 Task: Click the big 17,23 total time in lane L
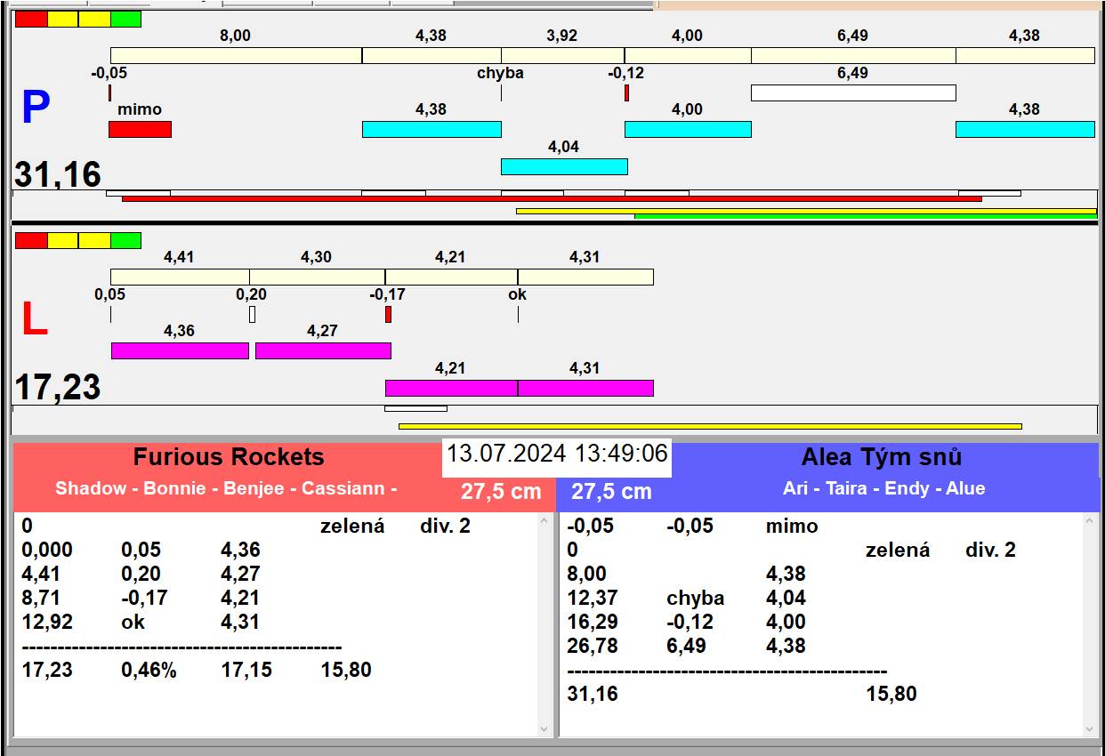click(x=58, y=388)
